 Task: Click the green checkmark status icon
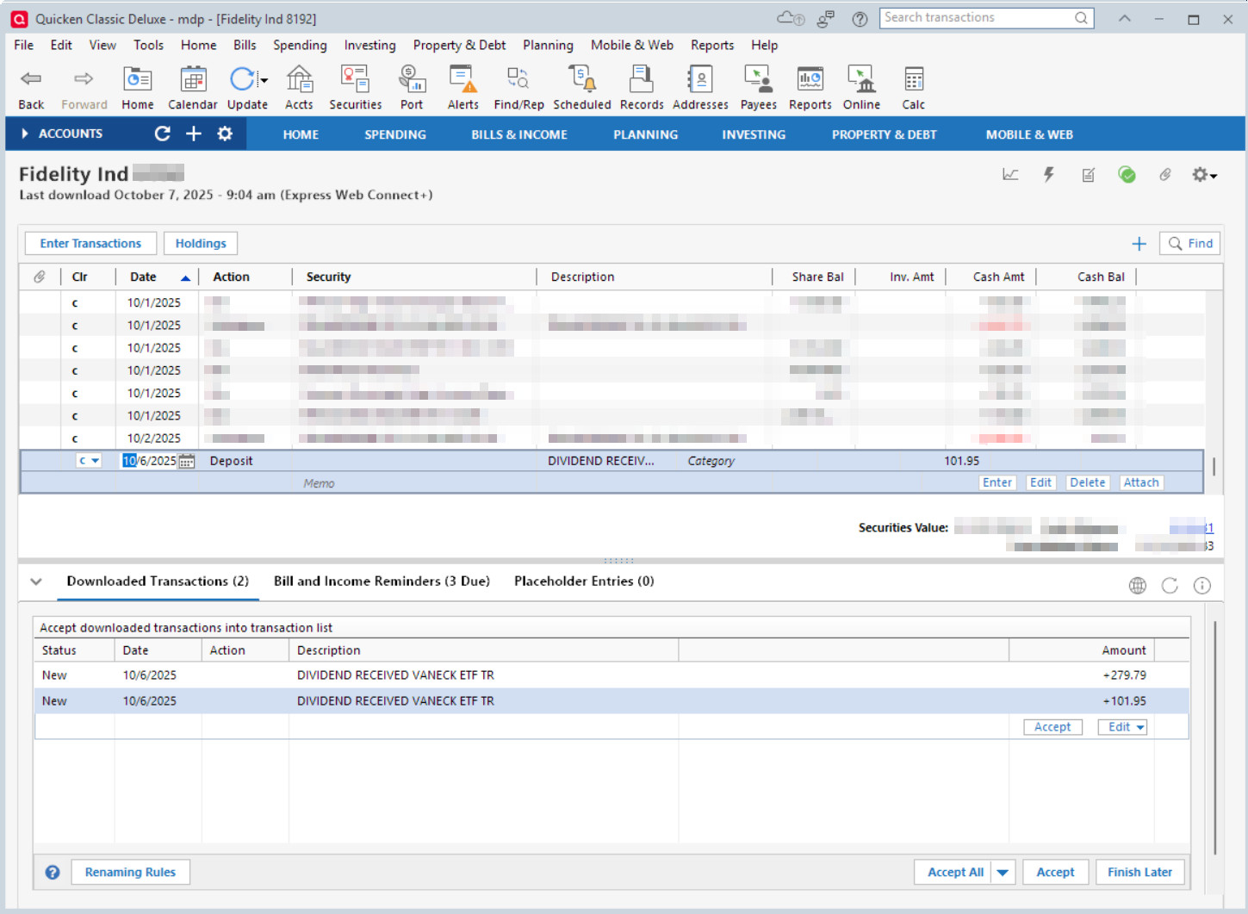point(1127,175)
